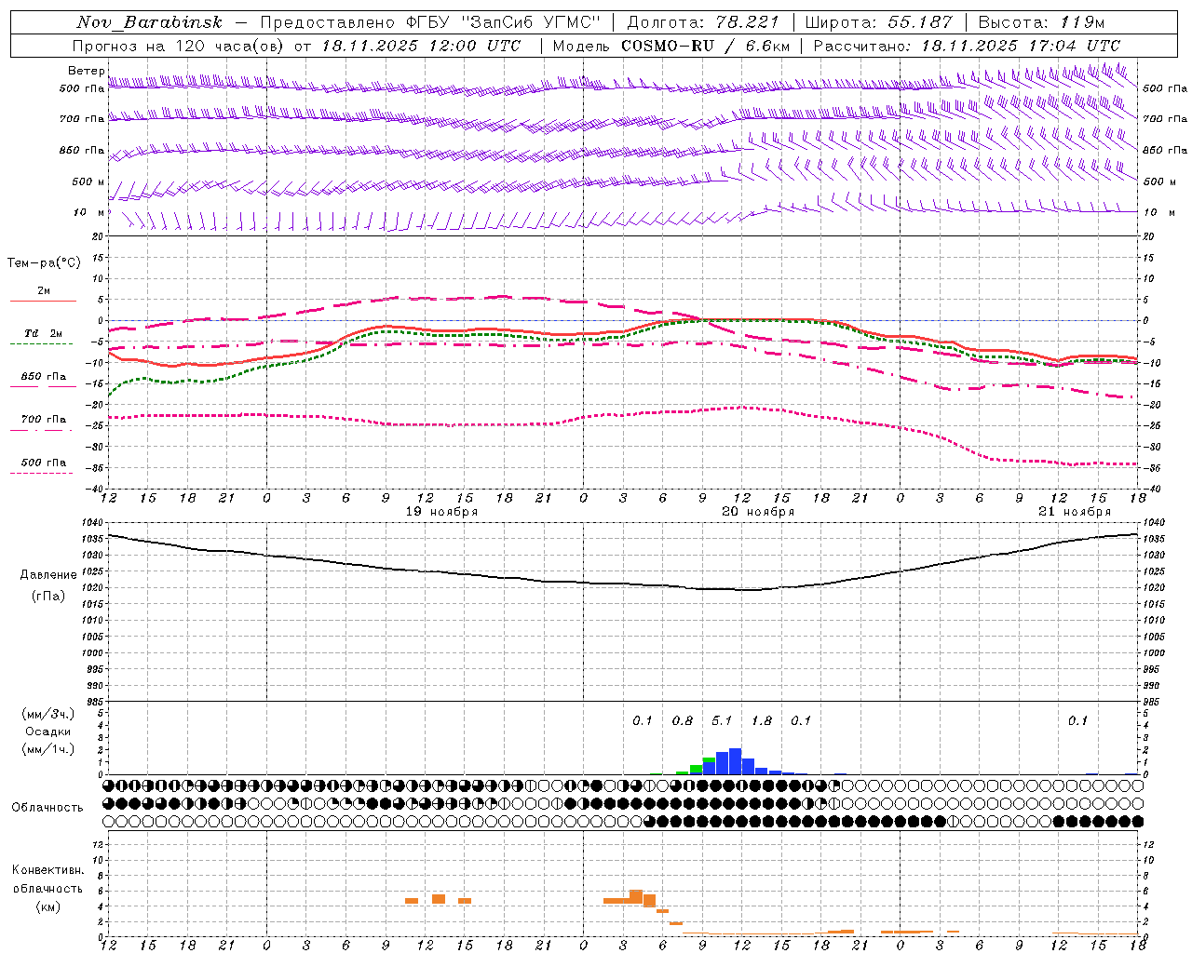Click 'Рассчитано: 18.11.2025 17:04 UTC' text
Screen dimensions: 1192x953
967,46
